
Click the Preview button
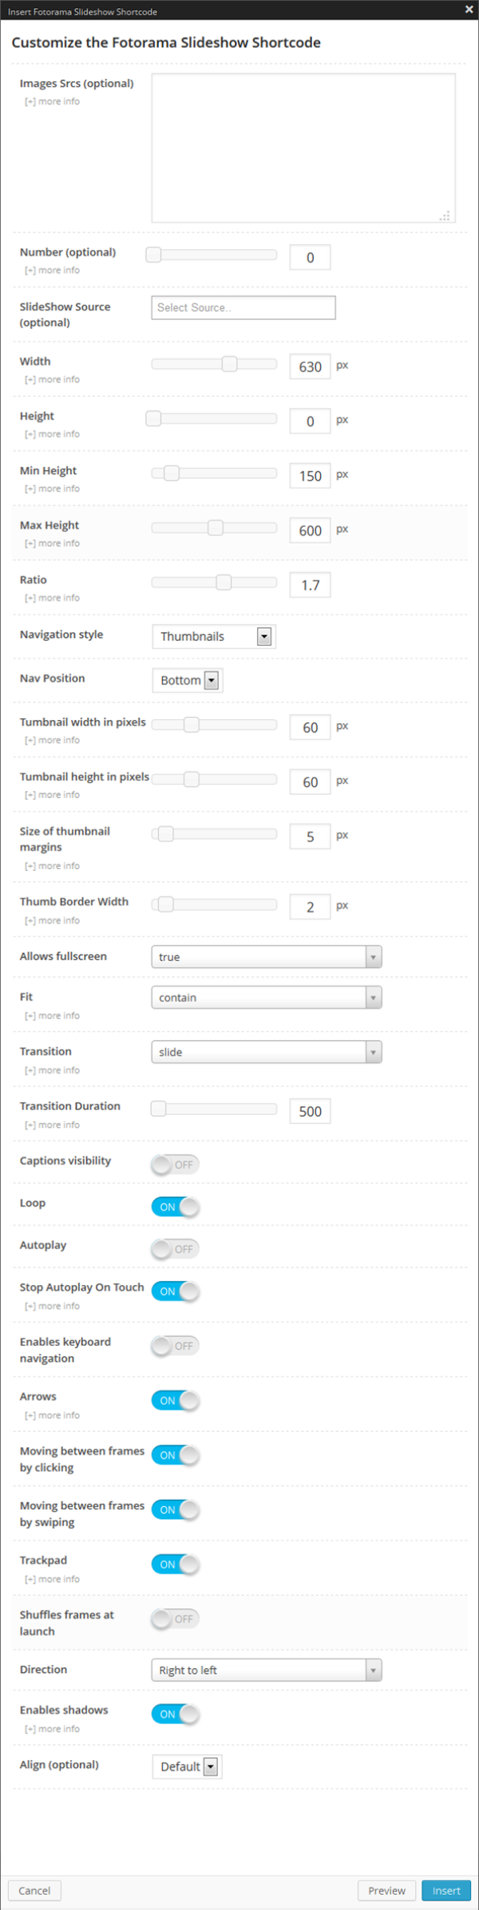click(386, 1890)
